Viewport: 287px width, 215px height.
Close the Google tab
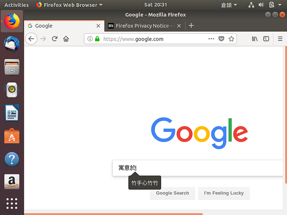(x=98, y=26)
